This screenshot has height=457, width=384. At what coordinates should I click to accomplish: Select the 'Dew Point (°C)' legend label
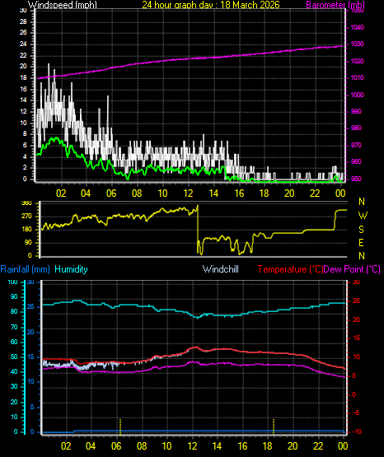352,269
